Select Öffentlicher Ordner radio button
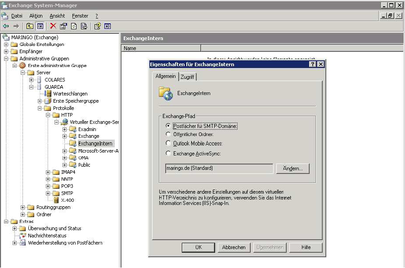 168,134
